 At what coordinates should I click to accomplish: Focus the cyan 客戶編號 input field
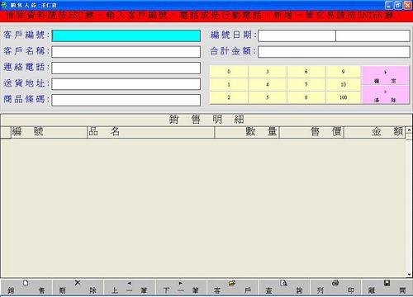tap(126, 35)
